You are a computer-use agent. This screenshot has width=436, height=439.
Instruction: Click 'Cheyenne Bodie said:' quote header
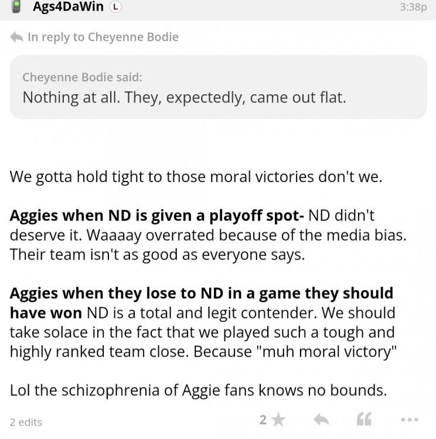(x=82, y=77)
